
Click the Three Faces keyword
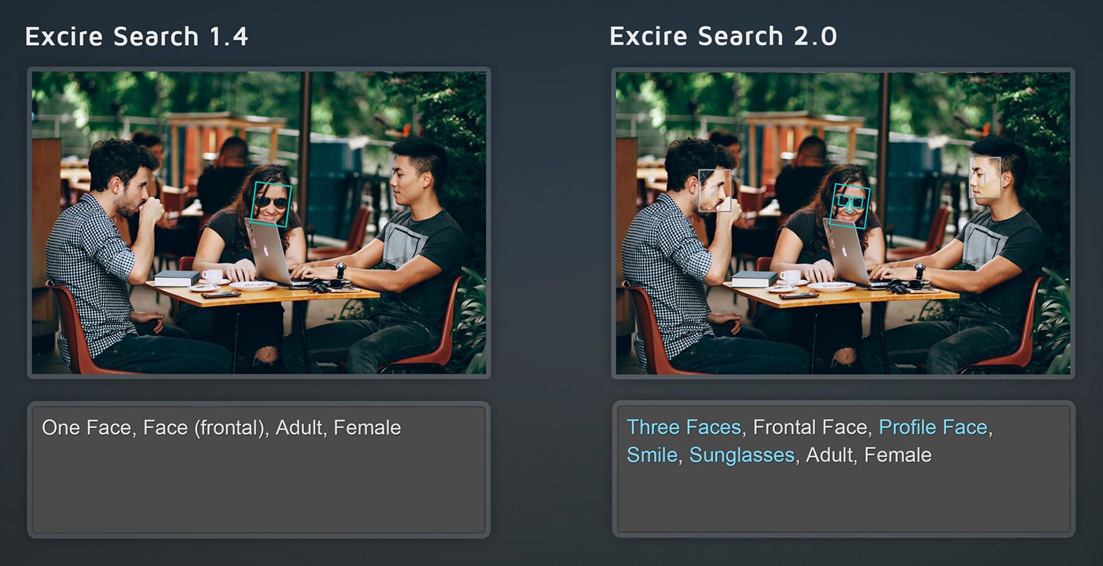pyautogui.click(x=684, y=427)
